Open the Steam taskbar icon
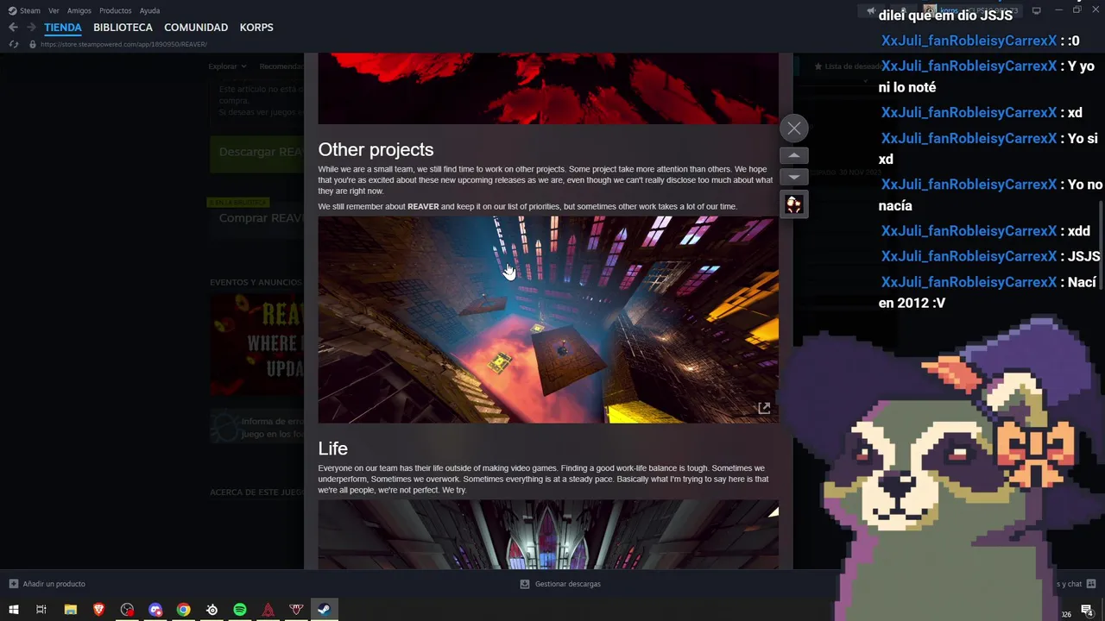 click(324, 610)
